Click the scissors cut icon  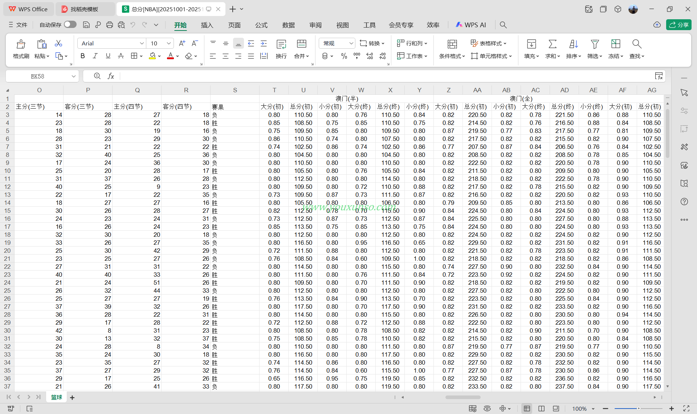[58, 44]
